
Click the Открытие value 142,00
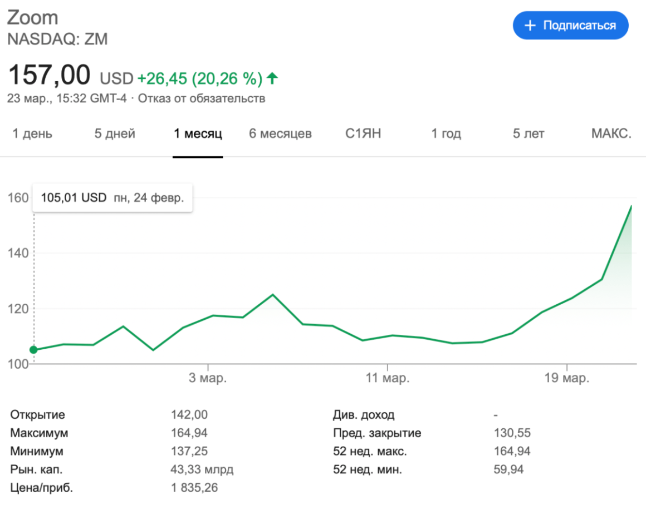click(189, 414)
